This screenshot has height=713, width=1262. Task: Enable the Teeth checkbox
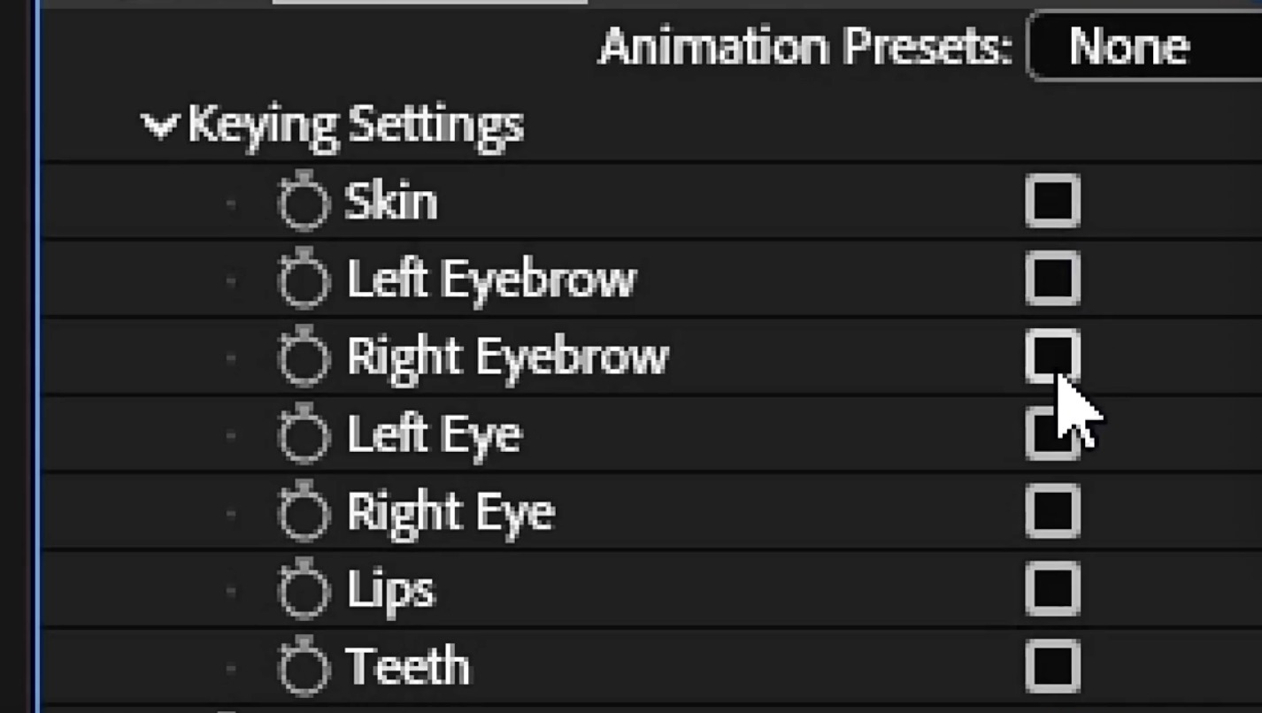pos(1052,666)
